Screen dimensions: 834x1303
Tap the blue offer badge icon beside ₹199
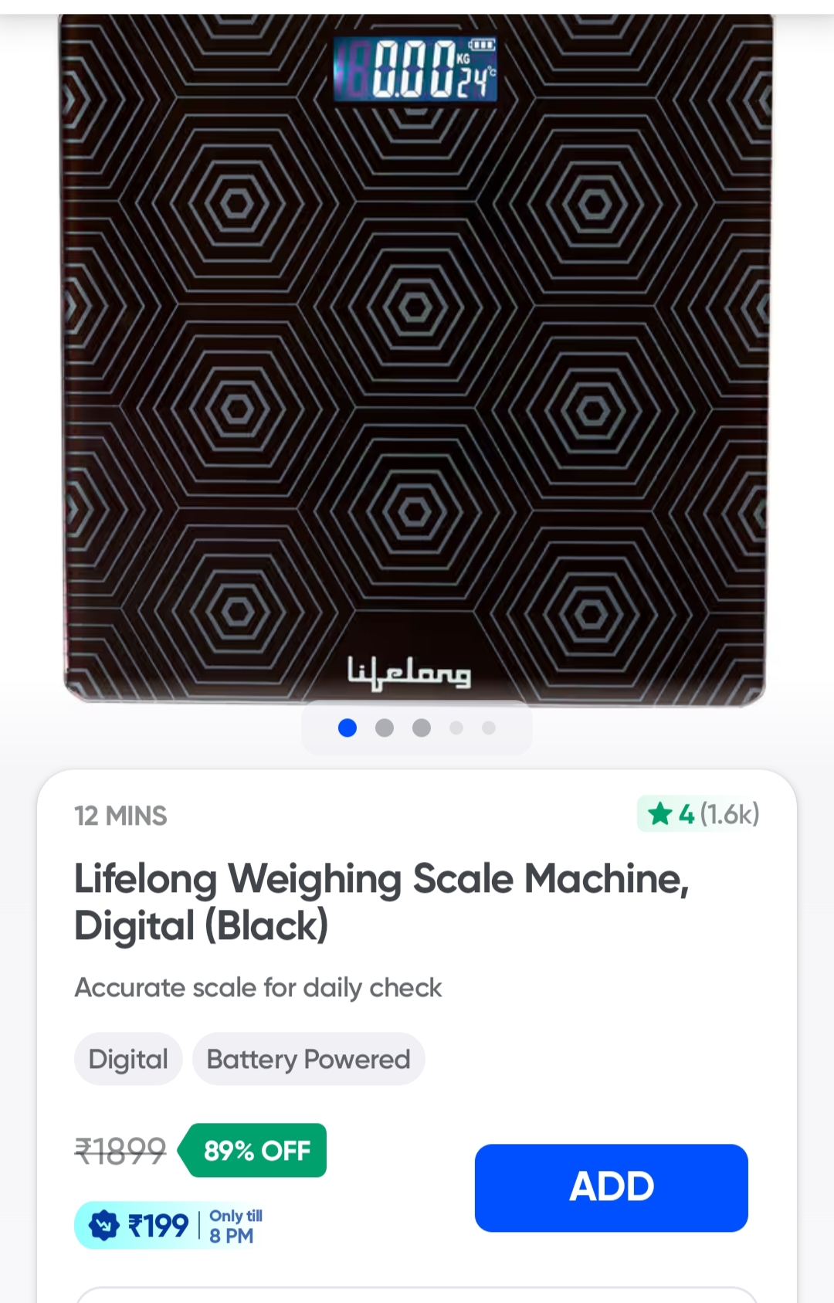pyautogui.click(x=104, y=1226)
